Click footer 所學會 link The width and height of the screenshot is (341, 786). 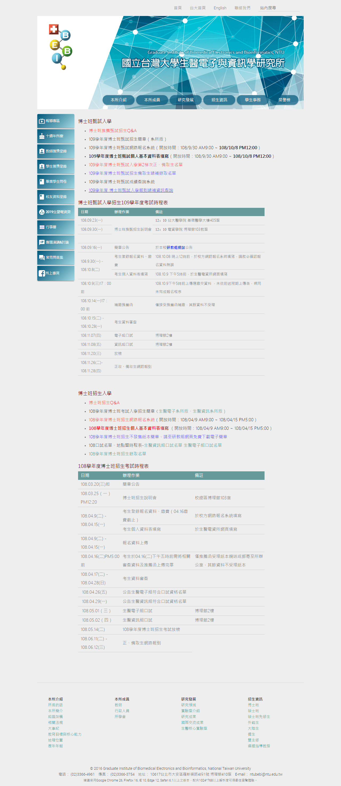tap(120, 717)
